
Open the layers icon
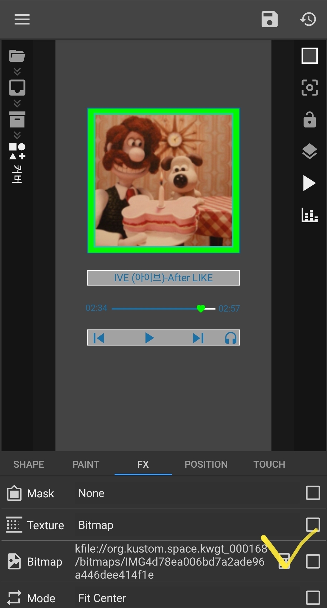pyautogui.click(x=309, y=151)
